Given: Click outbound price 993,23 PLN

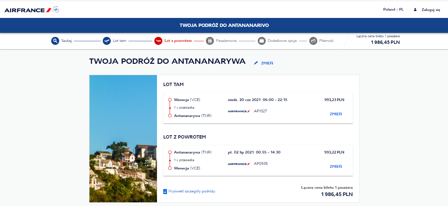Looking at the screenshot, I should pos(334,100).
